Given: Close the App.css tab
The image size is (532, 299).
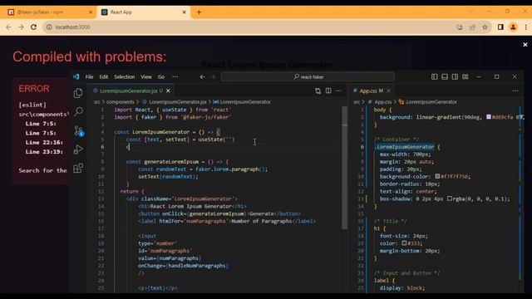Looking at the screenshot, I should 388,91.
